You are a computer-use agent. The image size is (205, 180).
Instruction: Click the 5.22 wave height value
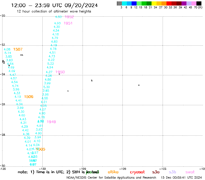(x=51, y=64)
